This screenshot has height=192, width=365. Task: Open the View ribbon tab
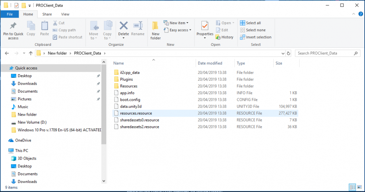click(65, 14)
